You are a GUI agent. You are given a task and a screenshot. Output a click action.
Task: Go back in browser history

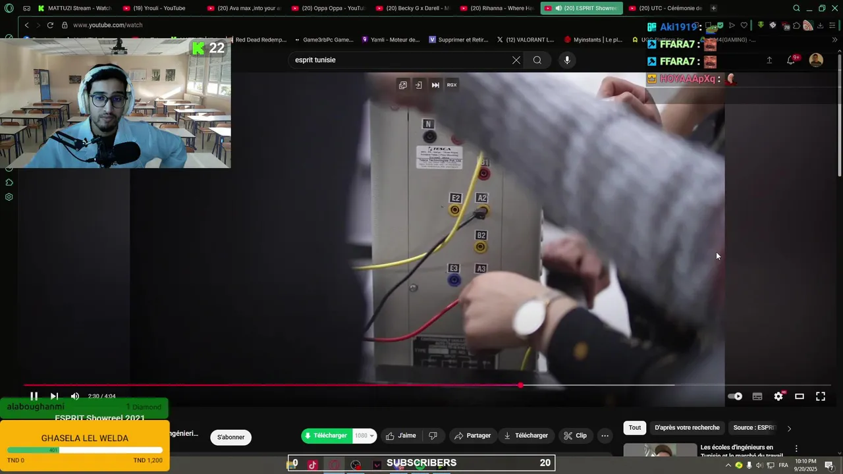pyautogui.click(x=26, y=25)
